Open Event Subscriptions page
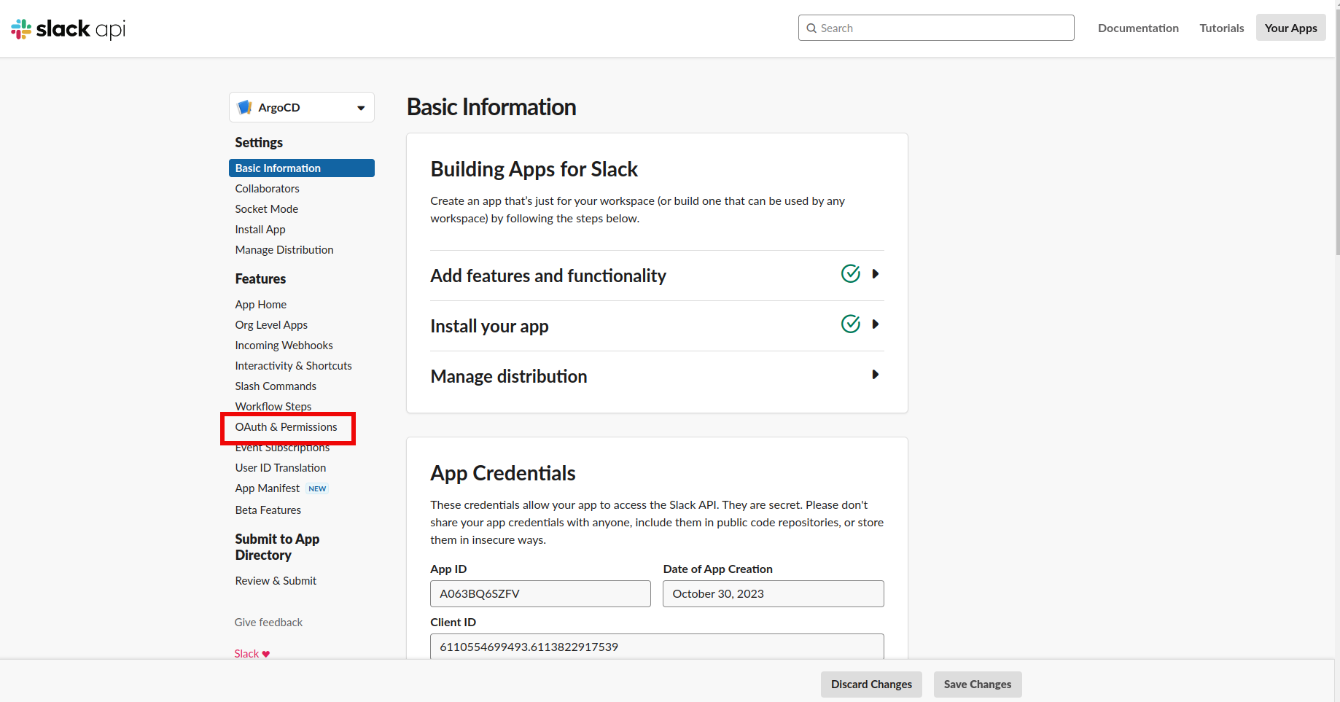This screenshot has height=702, width=1340. point(282,448)
